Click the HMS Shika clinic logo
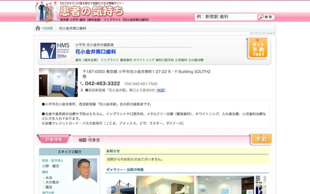The height and width of the screenshot is (194, 310). pyautogui.click(x=55, y=50)
